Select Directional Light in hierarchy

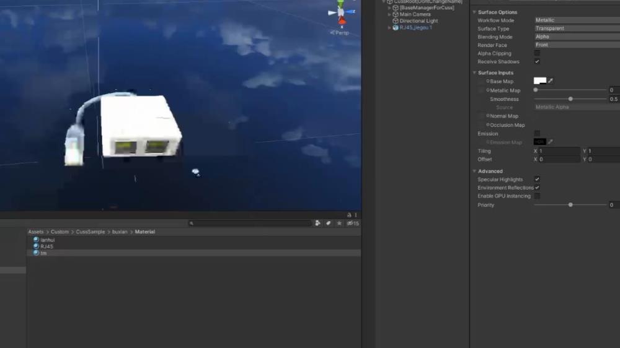click(418, 21)
